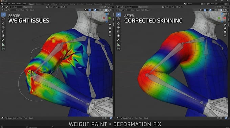Viewport: 230px width, 128px height.
Task: Switch to the Layout workspace tab
Action: click(x=31, y=4)
